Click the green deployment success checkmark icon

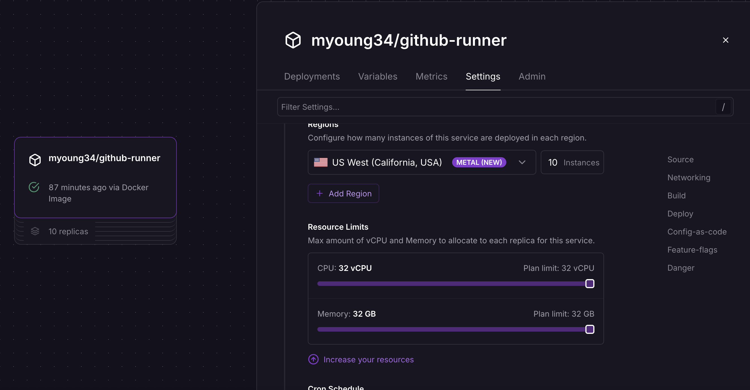click(34, 187)
